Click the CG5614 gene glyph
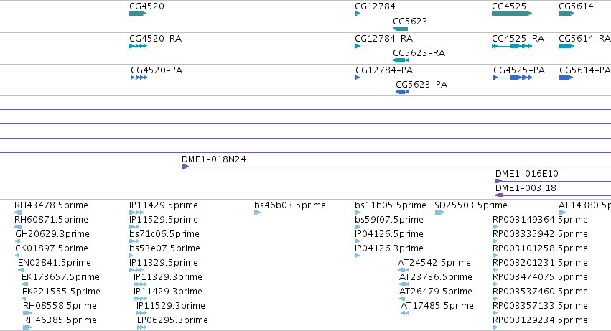 click(x=566, y=14)
